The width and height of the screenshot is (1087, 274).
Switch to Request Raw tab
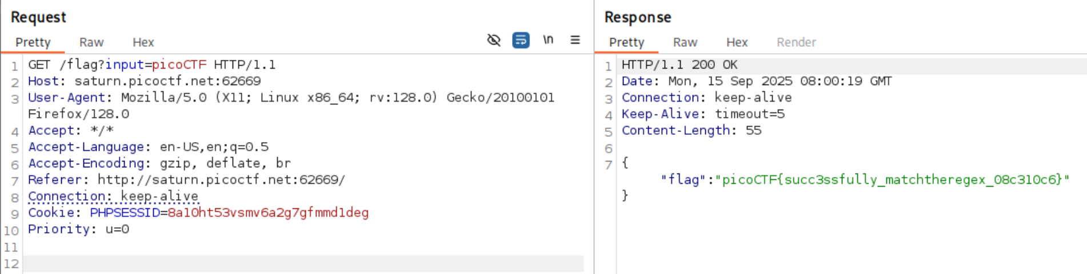[91, 42]
